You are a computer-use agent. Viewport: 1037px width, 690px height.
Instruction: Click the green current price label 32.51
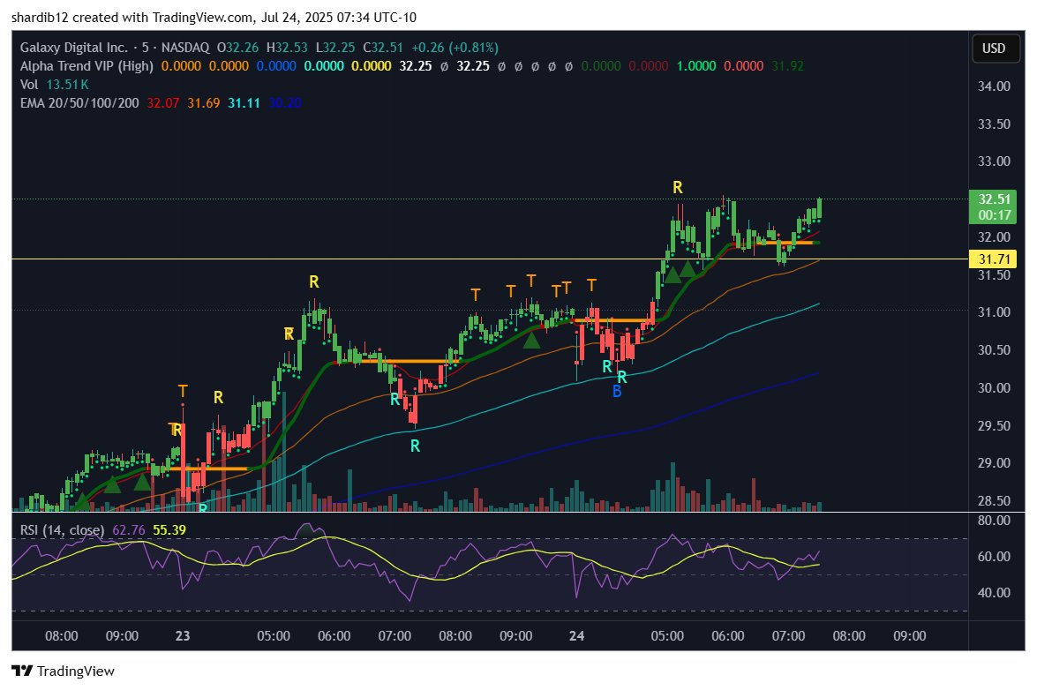(994, 199)
